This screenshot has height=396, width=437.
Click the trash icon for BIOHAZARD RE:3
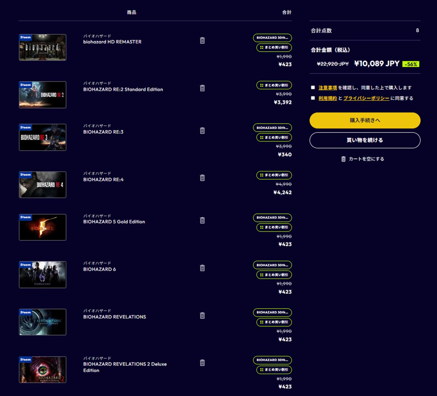(202, 131)
